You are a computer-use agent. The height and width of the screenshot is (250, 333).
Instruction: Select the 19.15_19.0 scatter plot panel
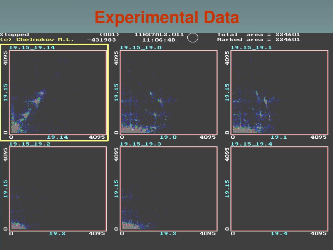[169, 92]
